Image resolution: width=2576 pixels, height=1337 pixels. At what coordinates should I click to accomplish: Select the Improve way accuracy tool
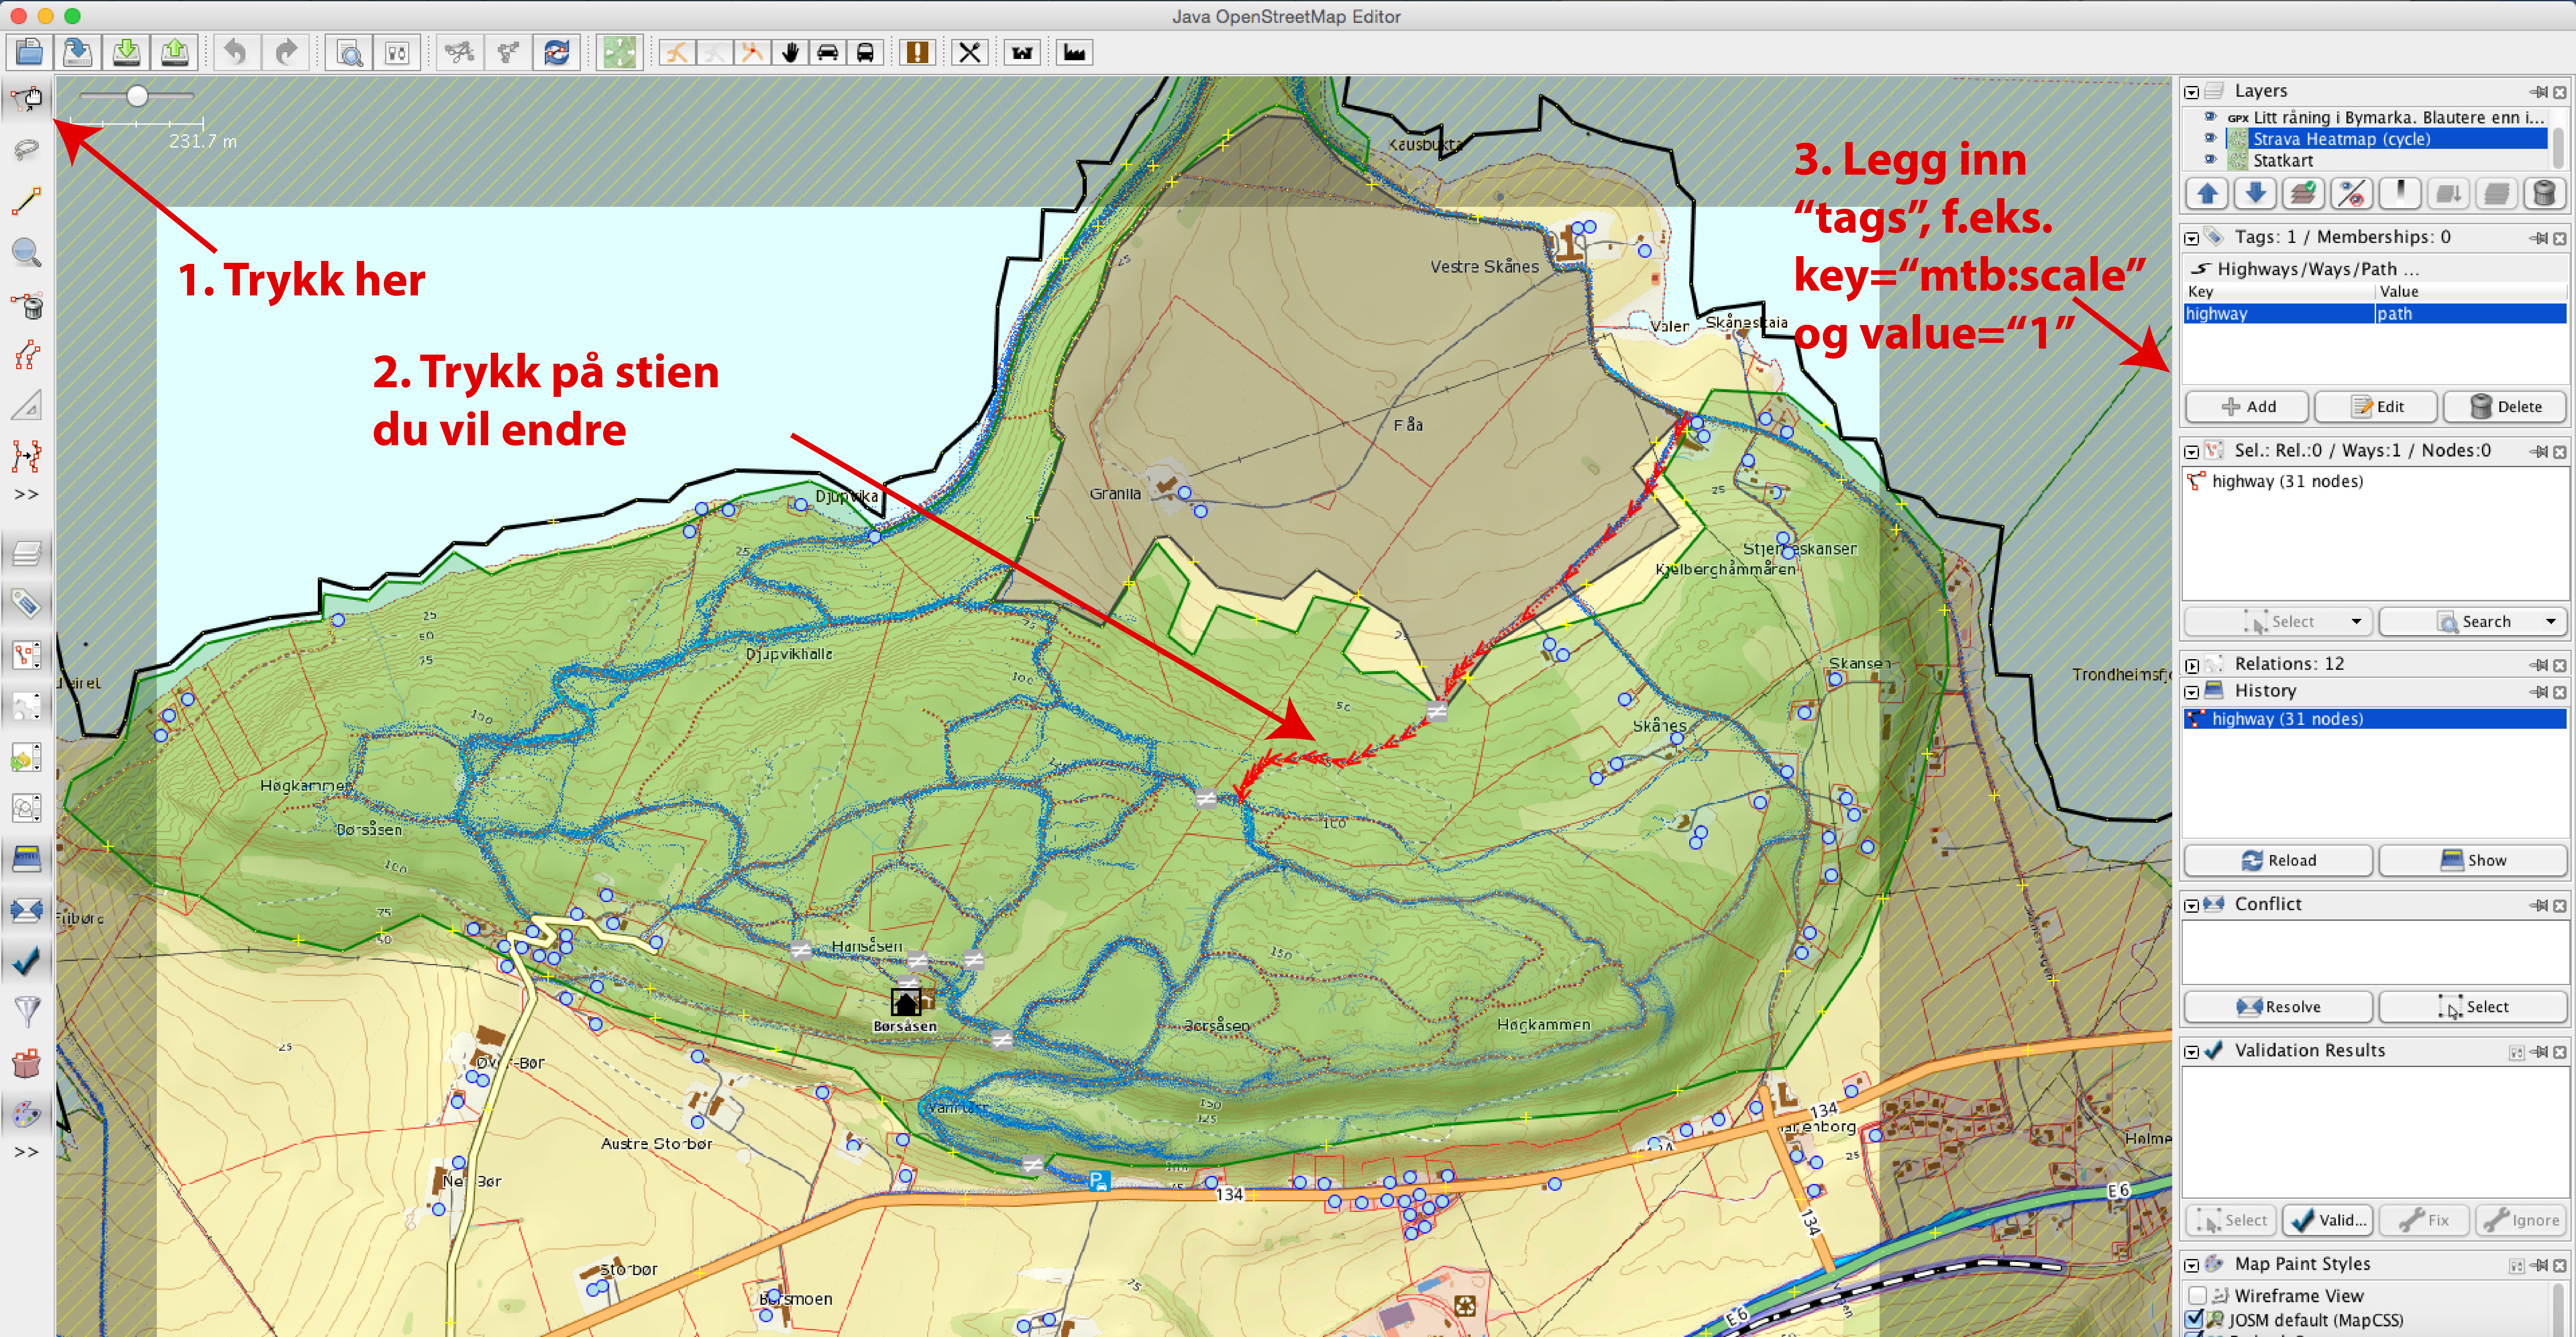(27, 355)
